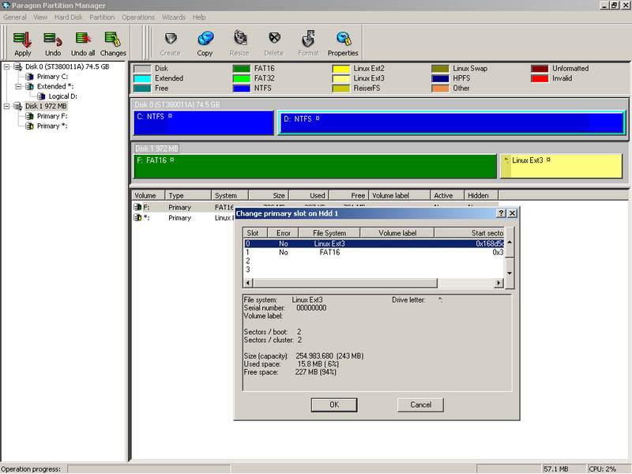Open the Partition menu
Image resolution: width=632 pixels, height=474 pixels.
pyautogui.click(x=102, y=17)
